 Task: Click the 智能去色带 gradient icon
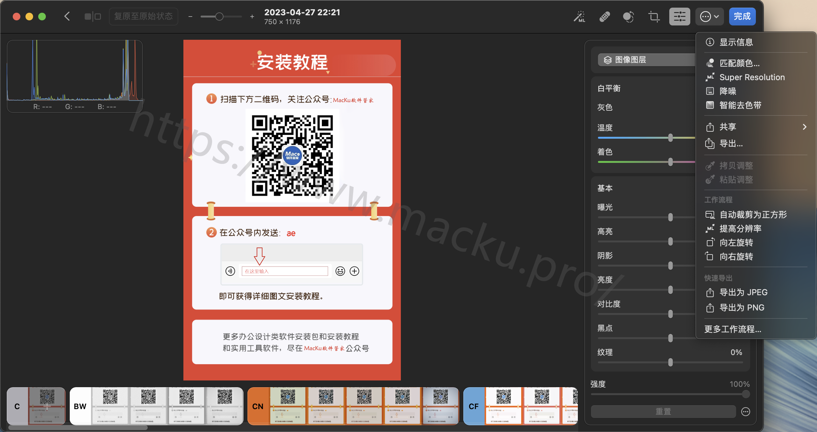(x=710, y=105)
